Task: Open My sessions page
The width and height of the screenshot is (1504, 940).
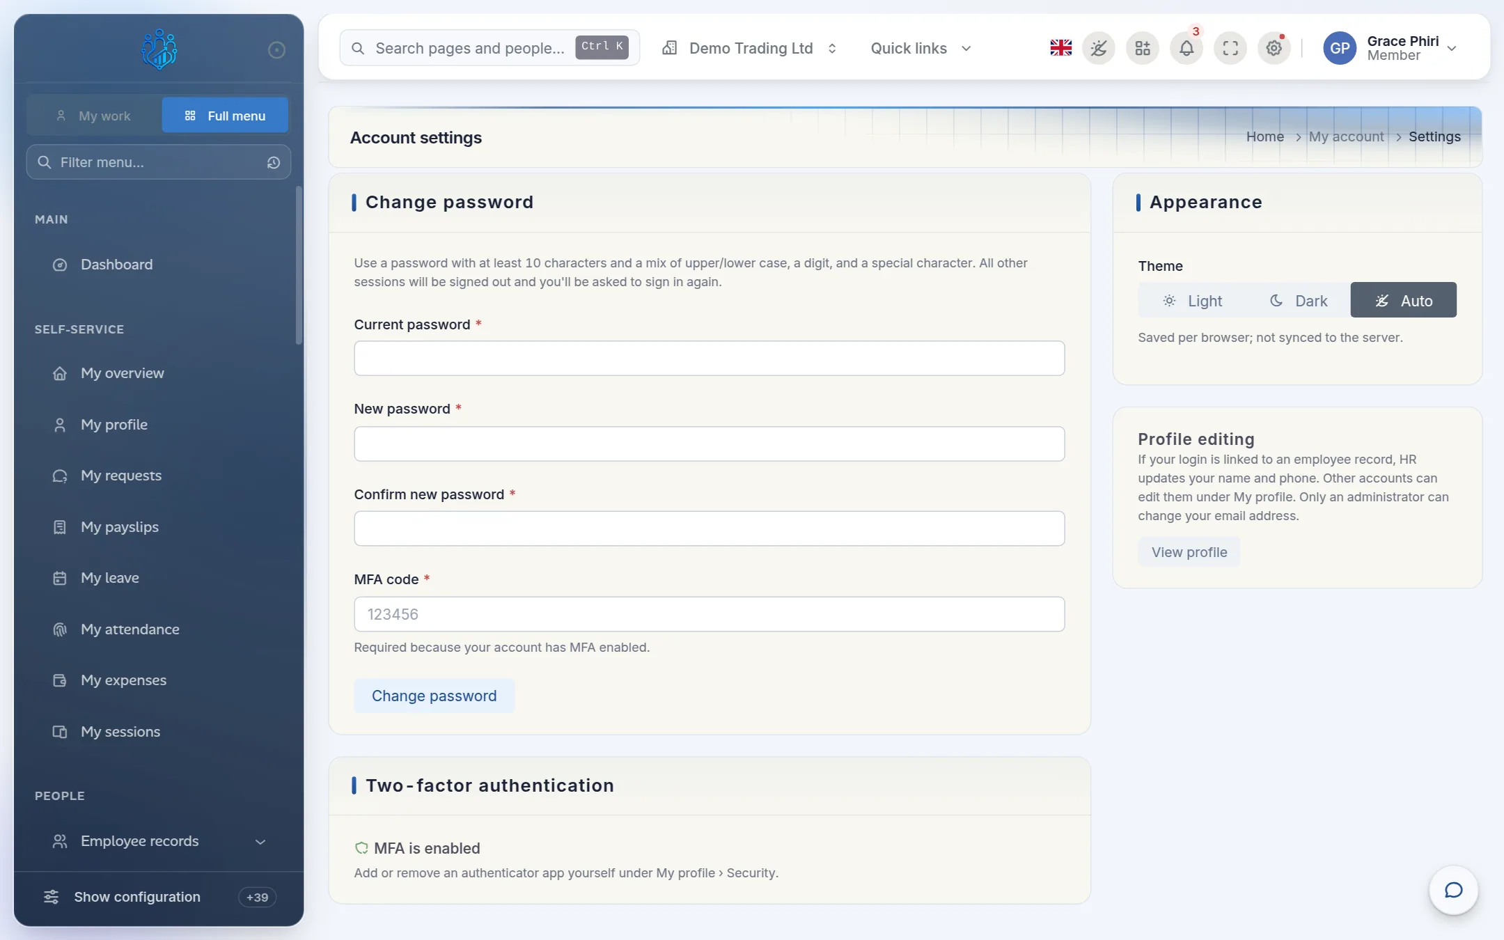Action: [x=159, y=732]
